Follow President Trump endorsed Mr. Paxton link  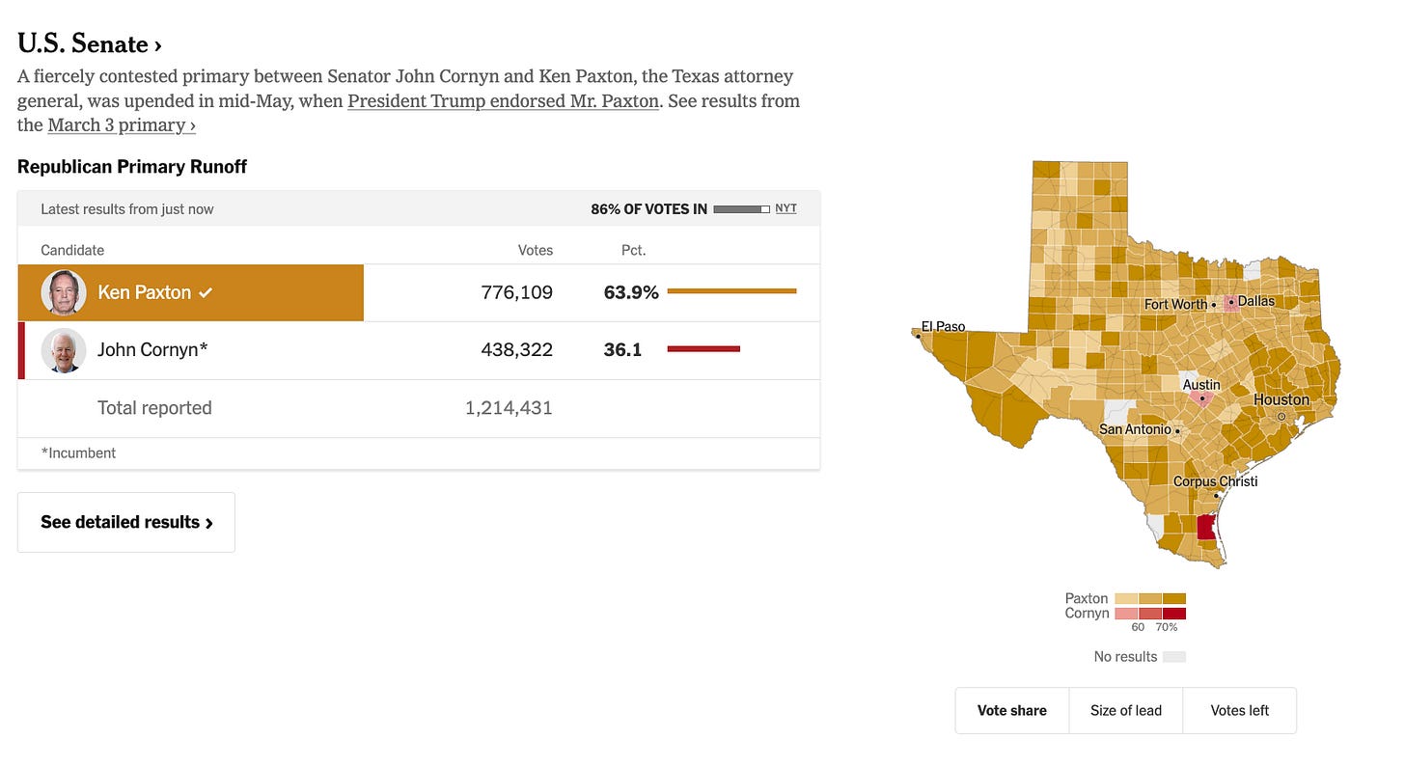(503, 101)
